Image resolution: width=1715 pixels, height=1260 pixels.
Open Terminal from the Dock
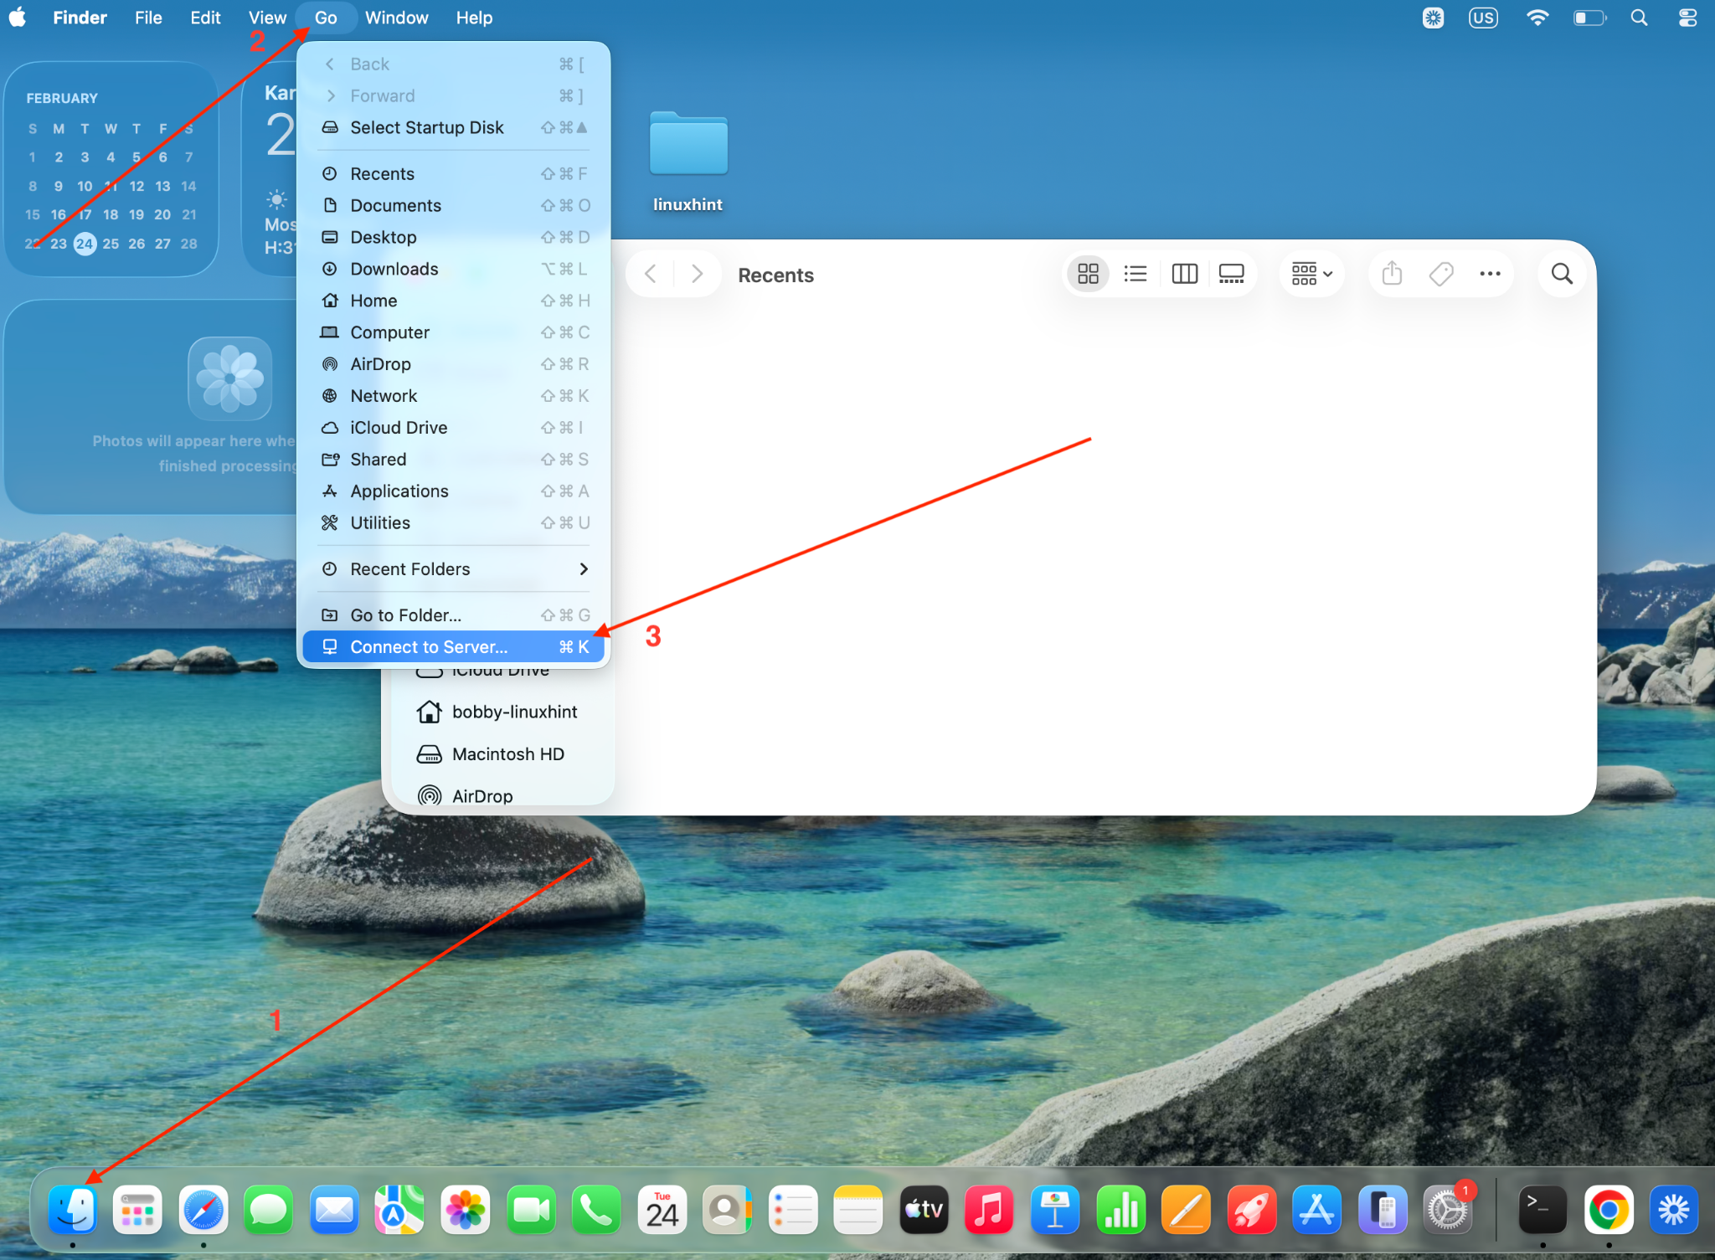pyautogui.click(x=1542, y=1210)
